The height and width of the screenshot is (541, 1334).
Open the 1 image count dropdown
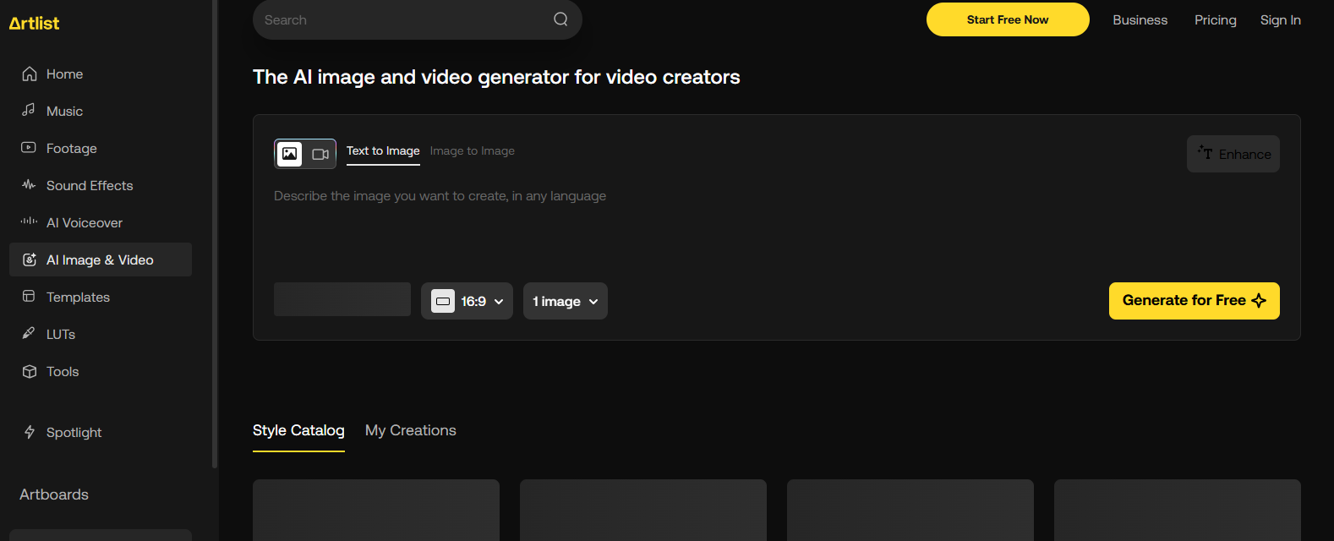[566, 301]
